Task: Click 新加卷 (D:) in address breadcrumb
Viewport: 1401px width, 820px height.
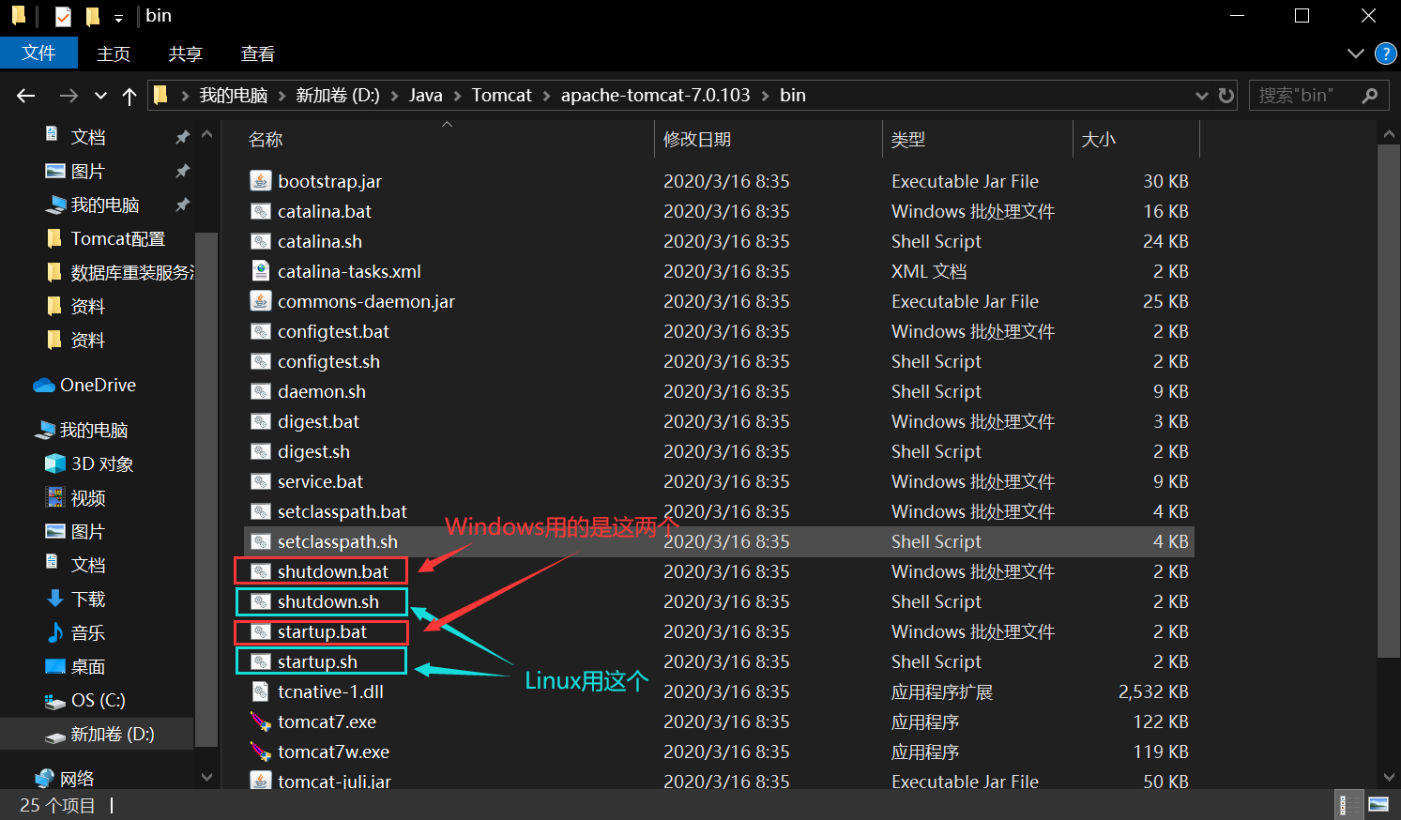Action: point(338,96)
